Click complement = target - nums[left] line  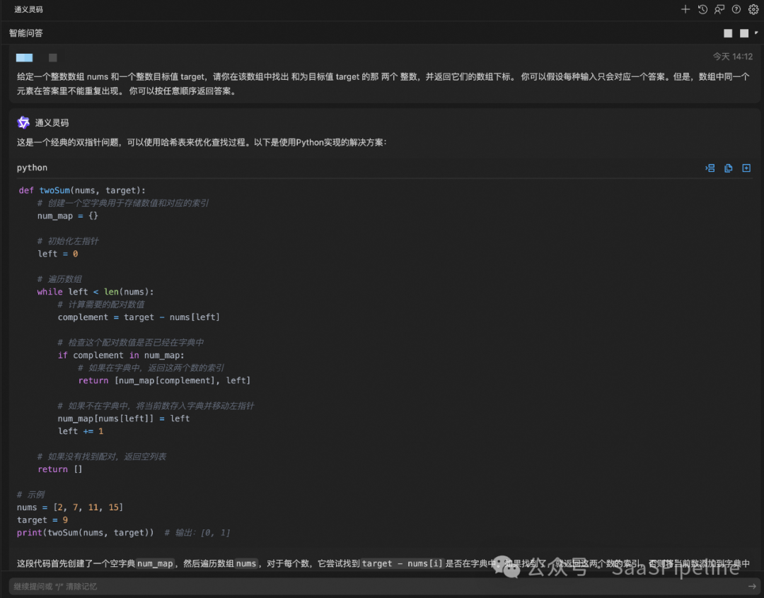point(139,317)
